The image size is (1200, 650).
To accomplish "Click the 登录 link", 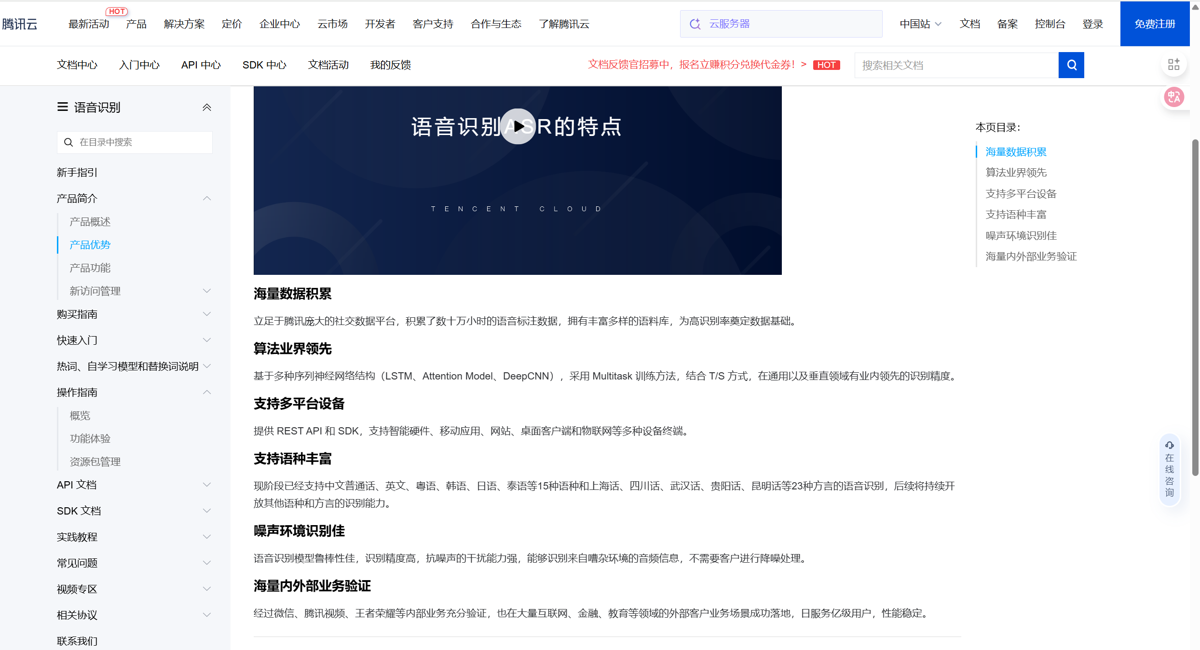I will (1093, 24).
